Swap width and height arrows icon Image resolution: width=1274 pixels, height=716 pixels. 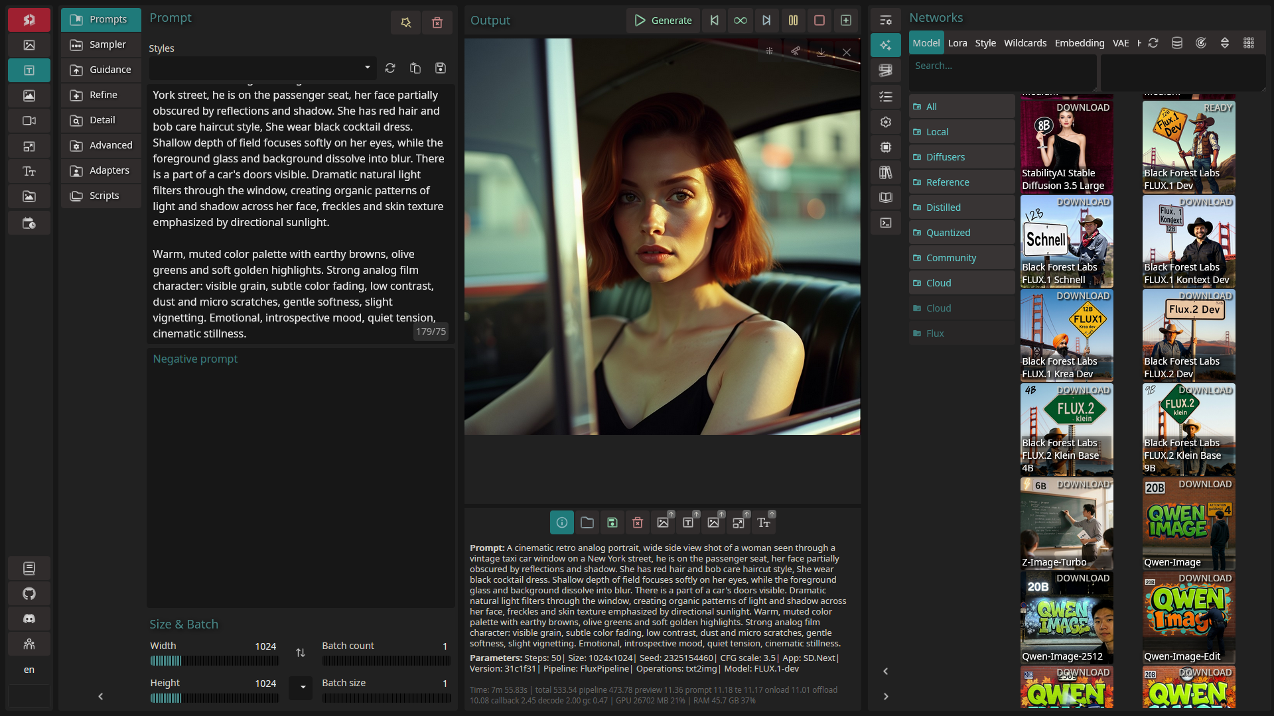tap(301, 652)
